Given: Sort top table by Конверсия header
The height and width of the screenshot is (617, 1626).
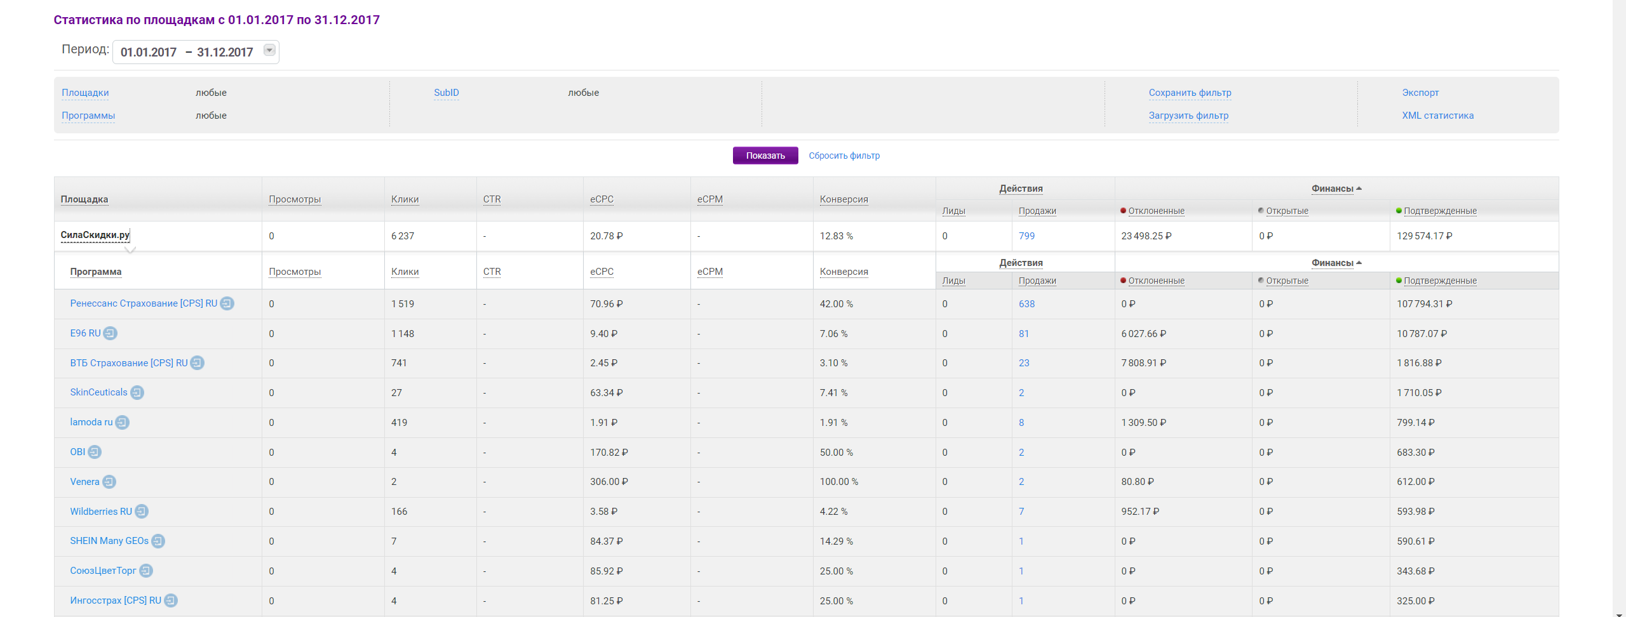Looking at the screenshot, I should 843,199.
